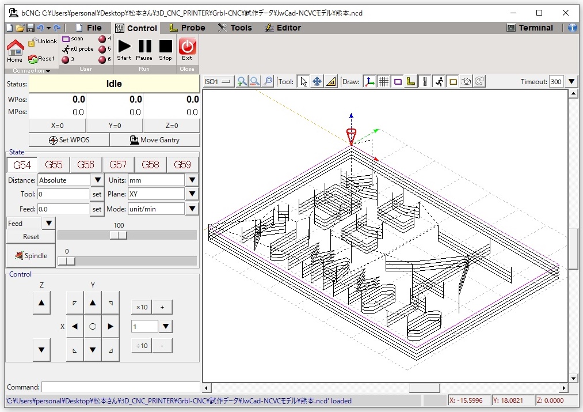Click the Move Gantry button
583x412 pixels.
(x=154, y=140)
